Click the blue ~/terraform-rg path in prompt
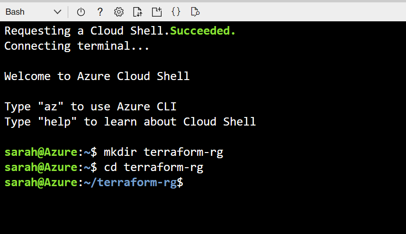The width and height of the screenshot is (406, 234). (x=130, y=182)
